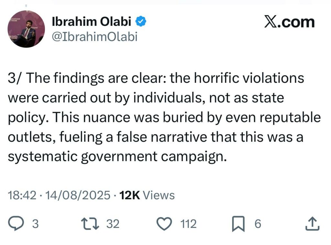331x245 pixels.
Task: Click the blue verified checkmark badge
Action: (x=141, y=22)
